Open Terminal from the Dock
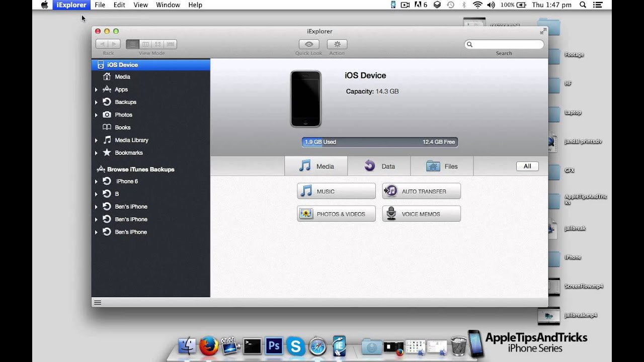 tap(252, 346)
